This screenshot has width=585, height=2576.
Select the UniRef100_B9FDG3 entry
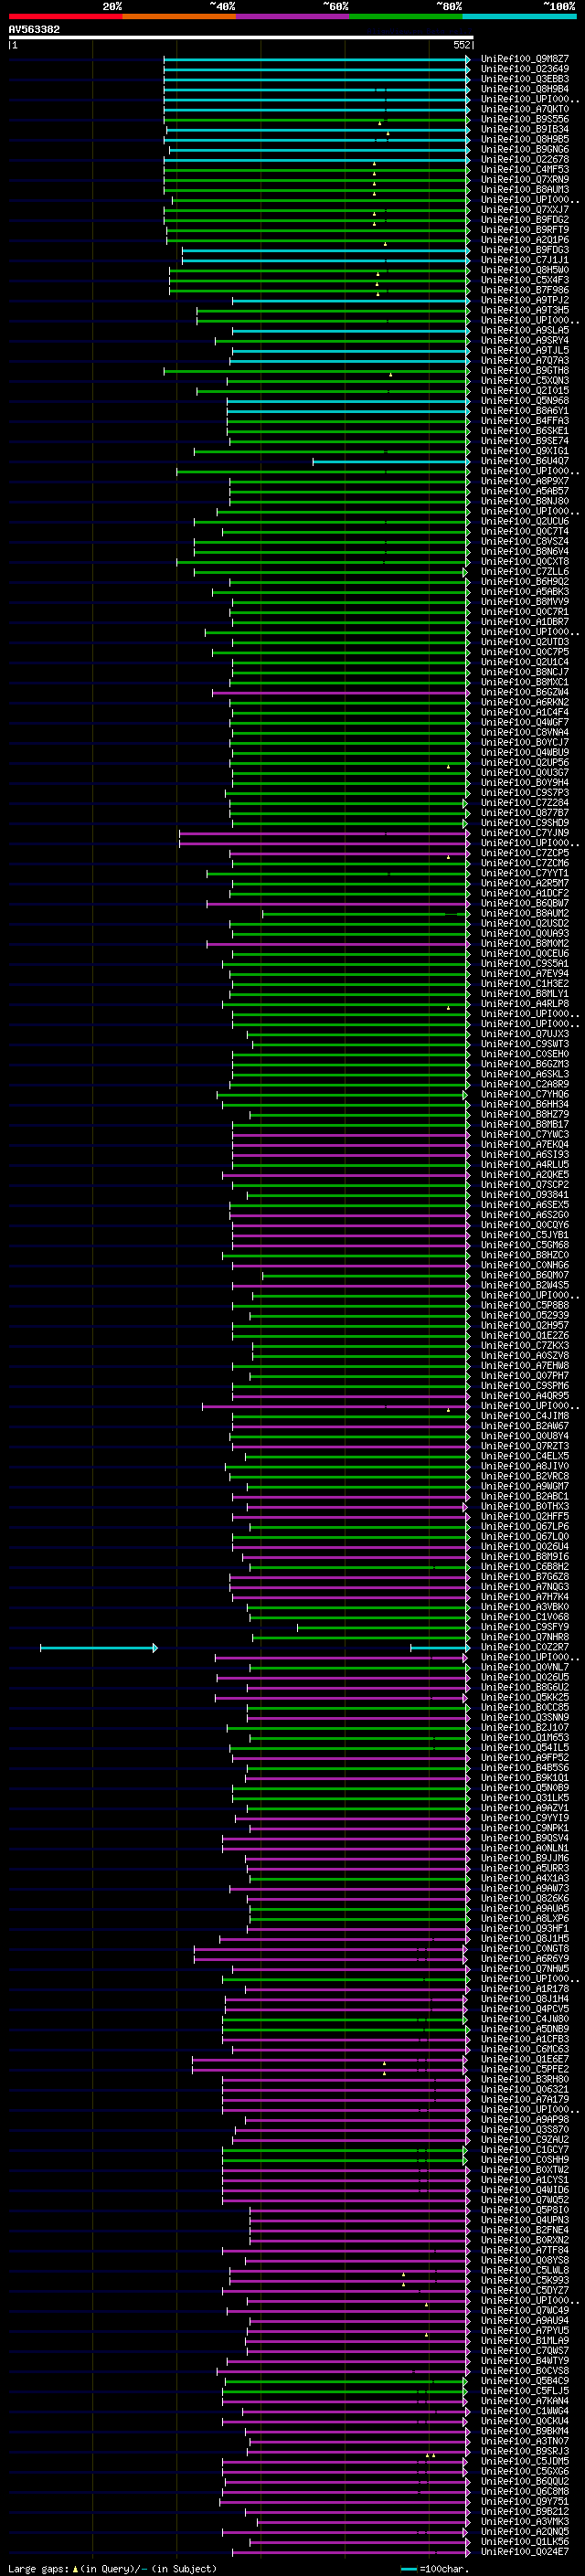click(525, 250)
